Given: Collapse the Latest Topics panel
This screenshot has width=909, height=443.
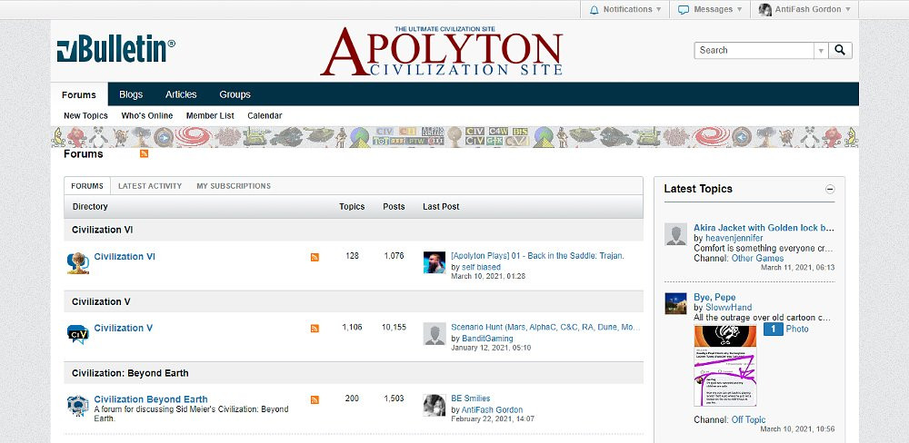Looking at the screenshot, I should click(830, 190).
